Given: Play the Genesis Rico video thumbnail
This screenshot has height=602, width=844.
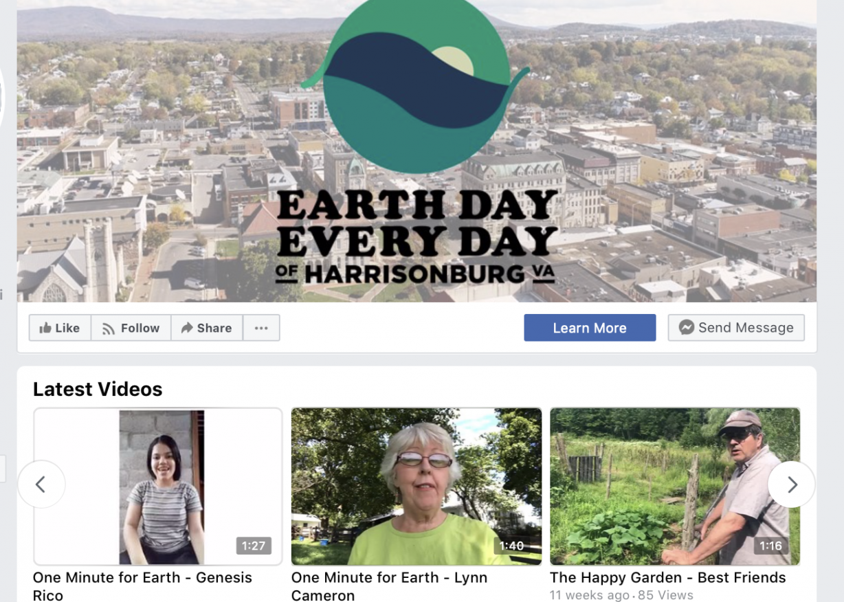Looking at the screenshot, I should click(x=158, y=487).
